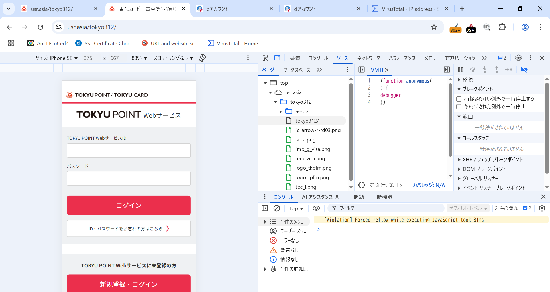Open the VirusTotal - Home bookmark
This screenshot has height=292, width=550.
233,43
